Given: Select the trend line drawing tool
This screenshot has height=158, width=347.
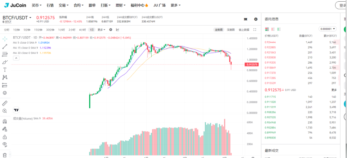Looking at the screenshot, I should point(5,47).
